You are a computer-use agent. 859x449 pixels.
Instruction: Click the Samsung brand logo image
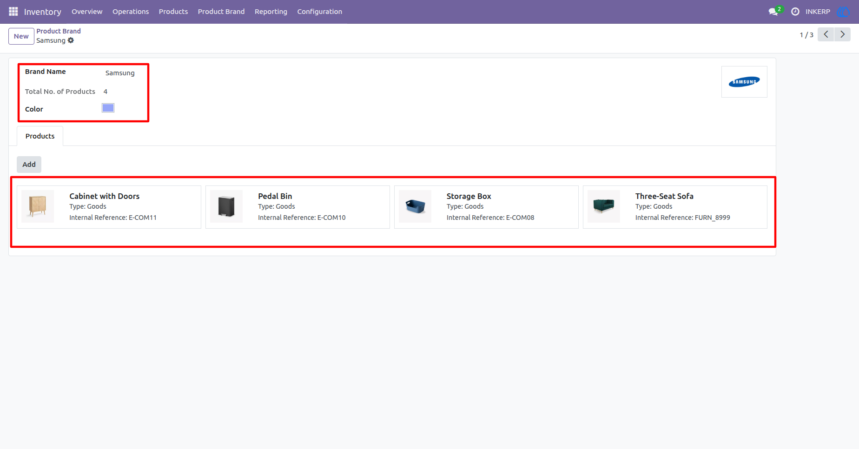744,82
